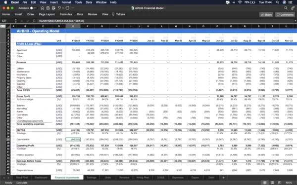The height and width of the screenshot is (185, 297).
Task: Select column K header
Action: (x=148, y=27)
